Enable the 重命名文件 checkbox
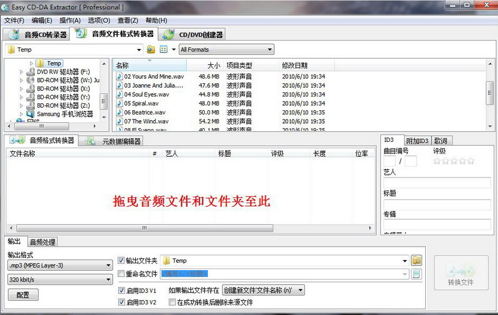 [121, 273]
